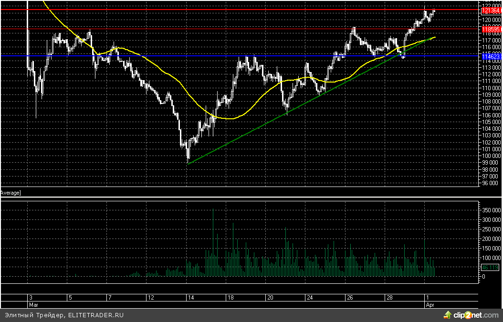
Task: Click the tallest green volume bar
Action: click(x=213, y=239)
